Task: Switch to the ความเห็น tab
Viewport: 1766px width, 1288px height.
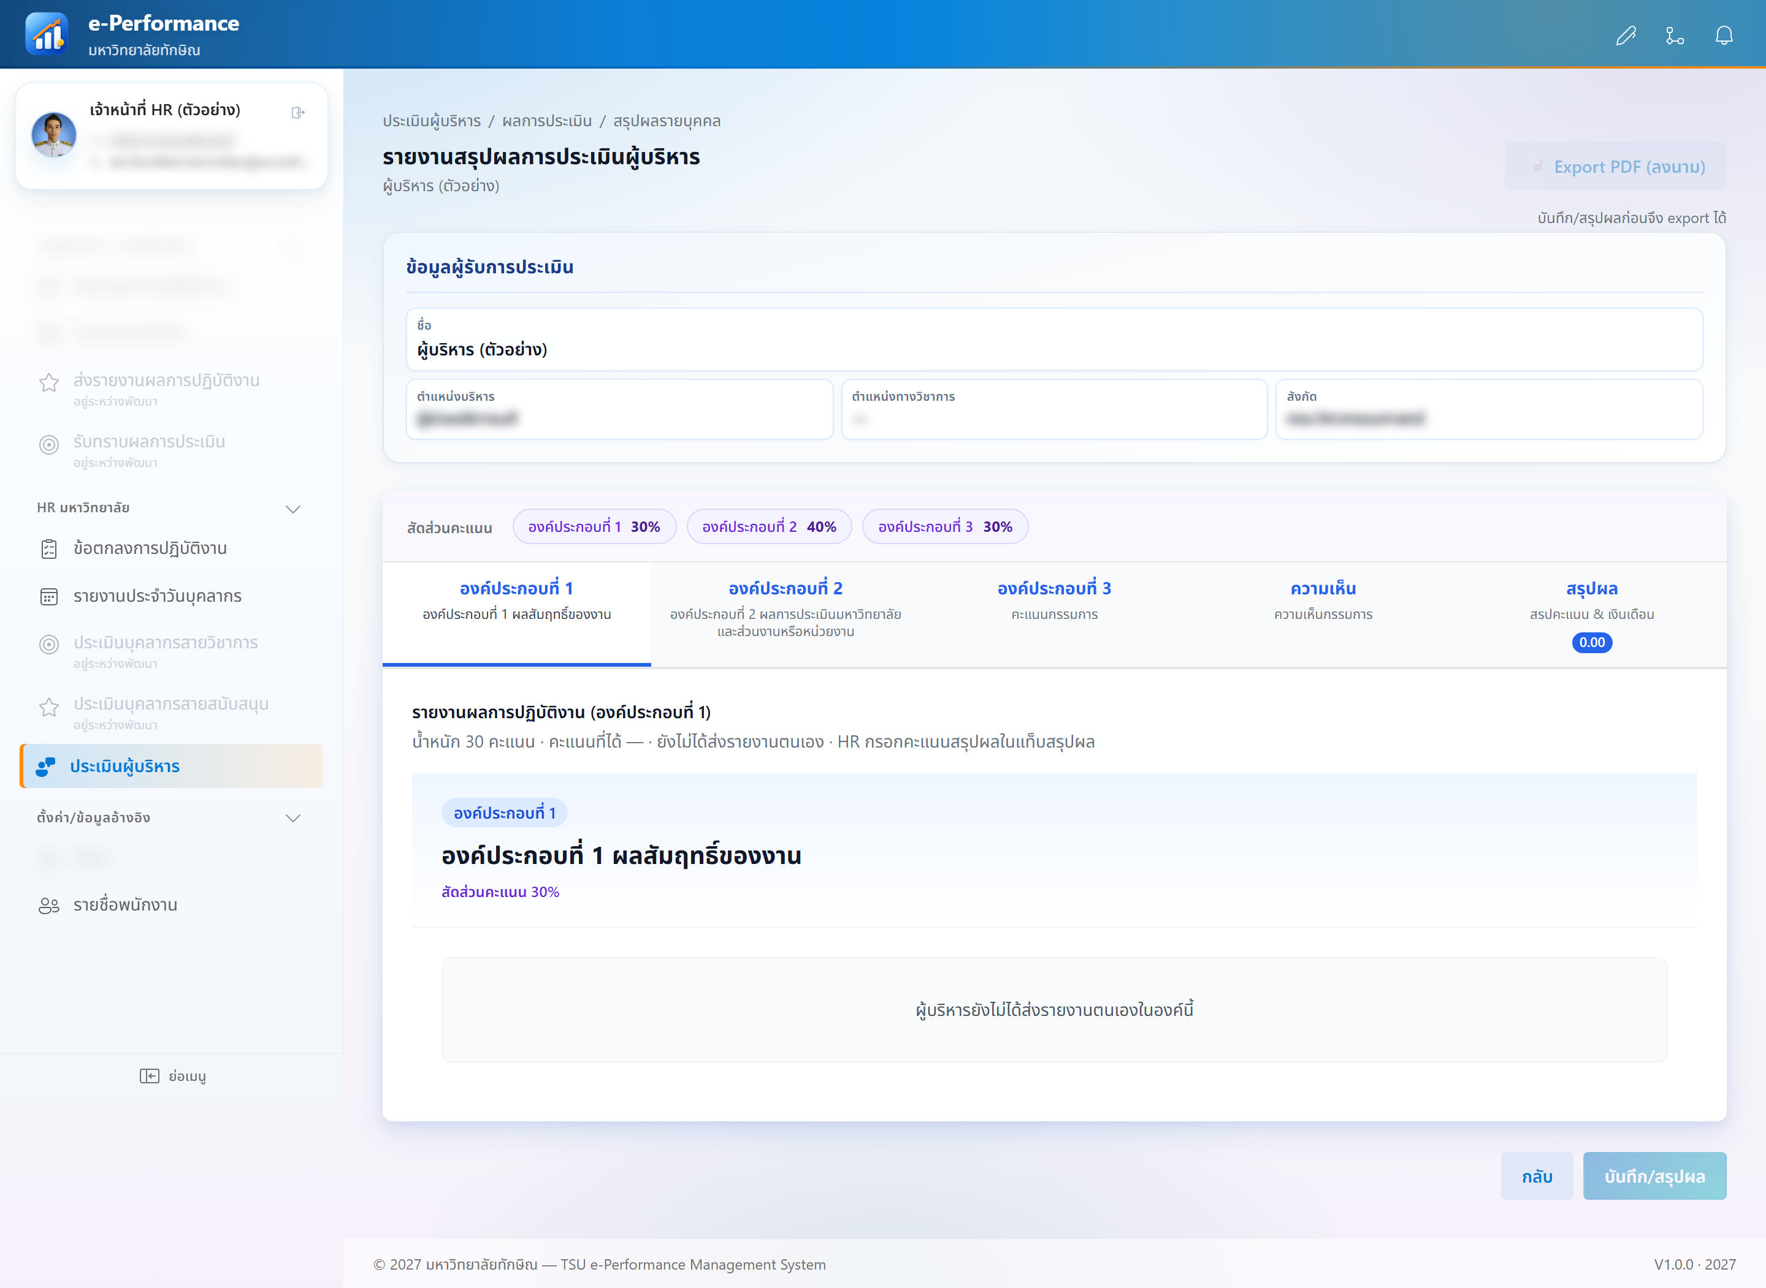Action: point(1323,613)
